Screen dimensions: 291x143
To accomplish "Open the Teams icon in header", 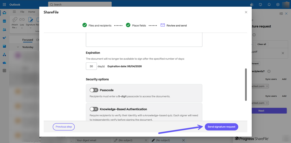I will tap(252, 4).
